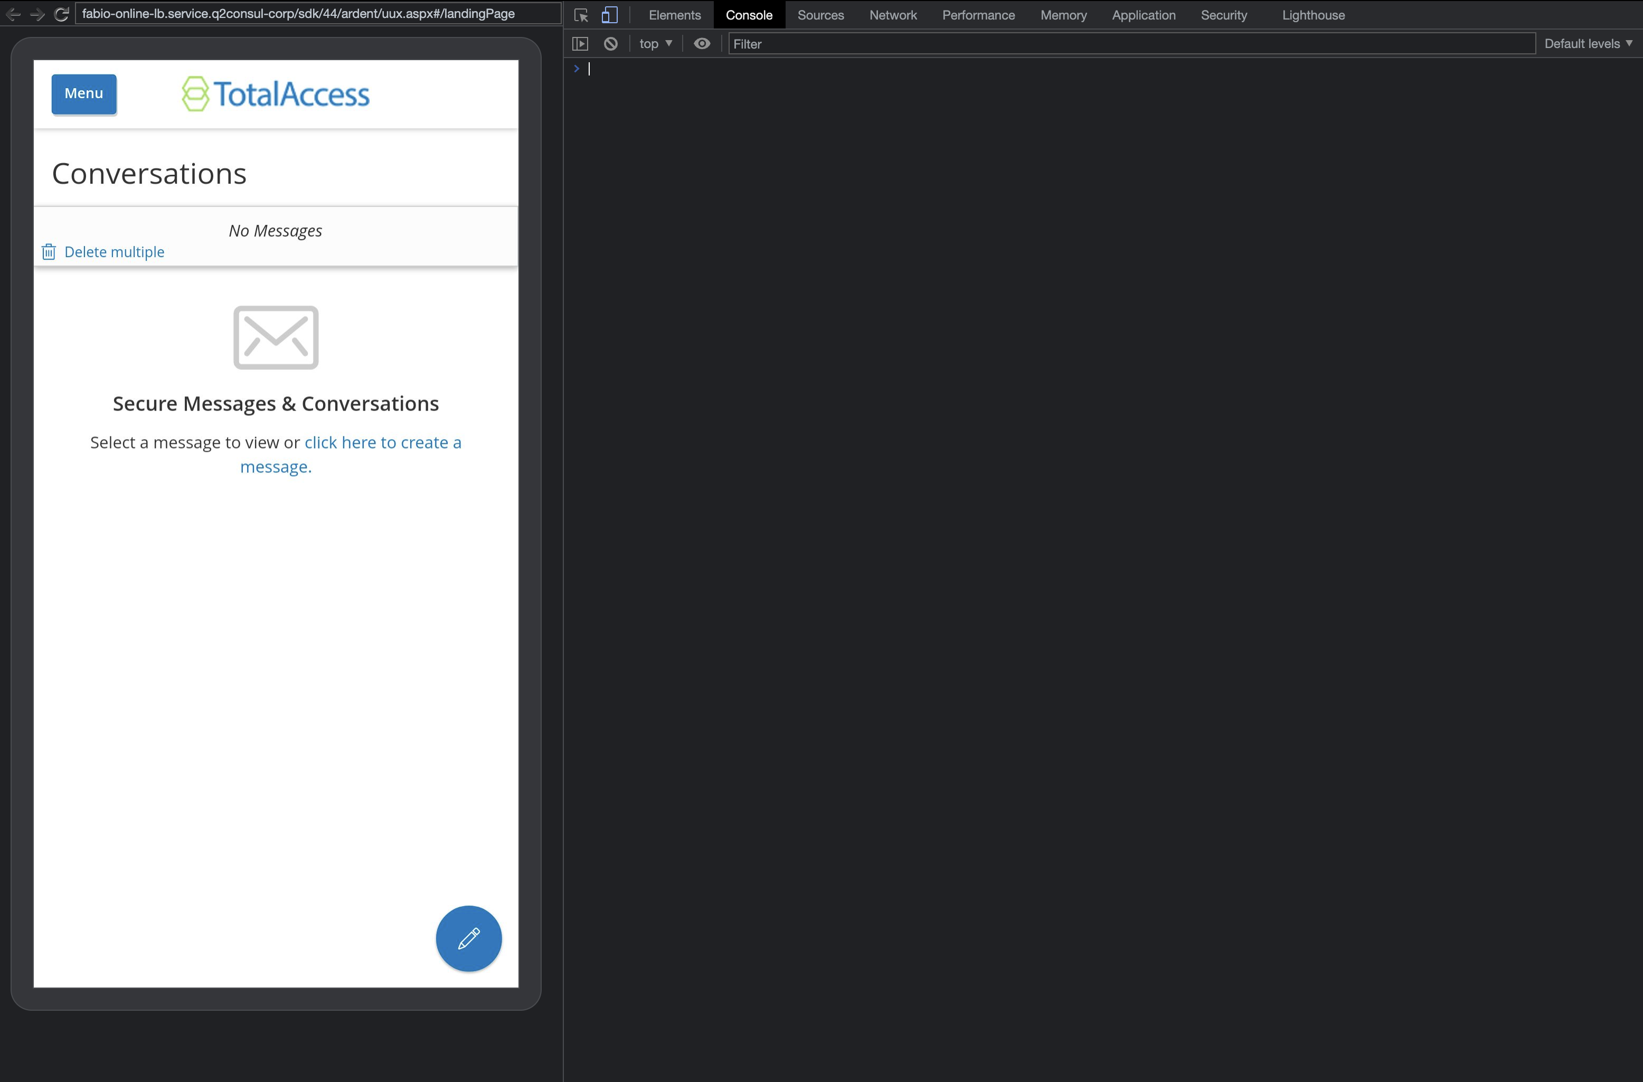The image size is (1643, 1082).
Task: Activate the inspect element picker icon
Action: [x=581, y=15]
